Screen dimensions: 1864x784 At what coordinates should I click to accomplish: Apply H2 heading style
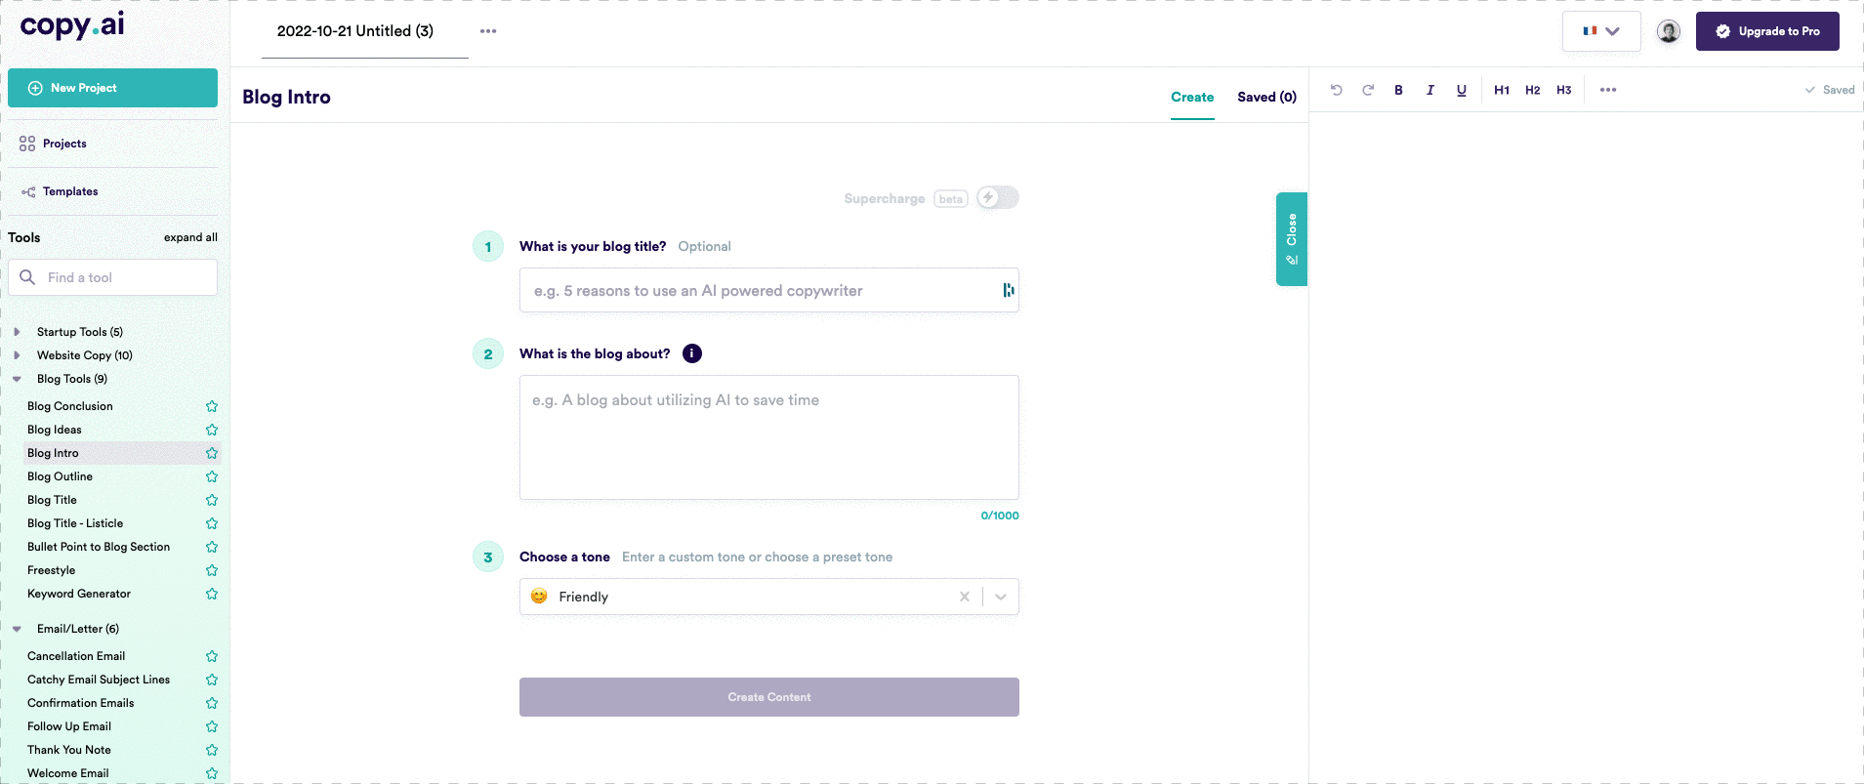point(1533,90)
